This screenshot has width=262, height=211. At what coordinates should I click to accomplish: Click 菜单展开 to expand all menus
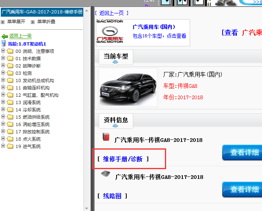[16, 22]
